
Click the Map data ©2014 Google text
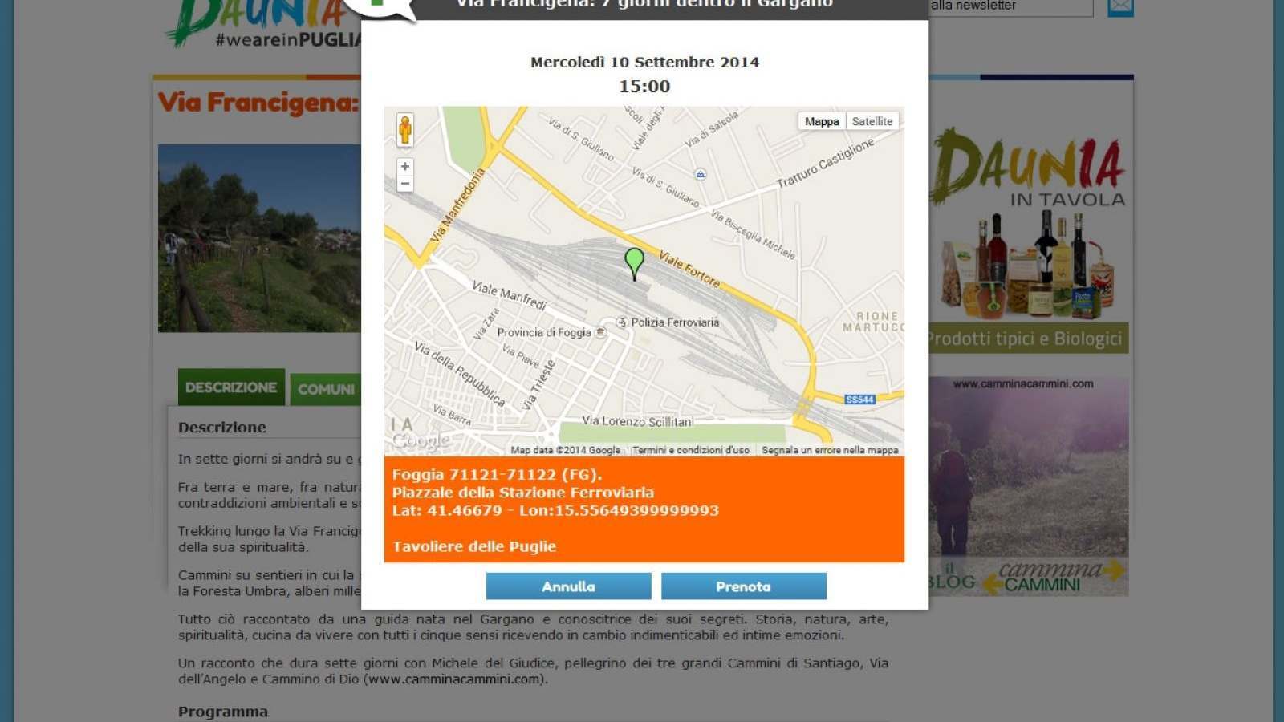click(565, 450)
